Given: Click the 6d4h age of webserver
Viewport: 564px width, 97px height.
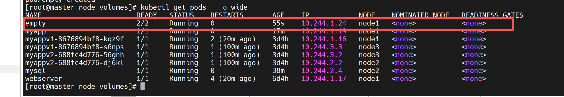Looking at the screenshot, I should [x=280, y=79].
